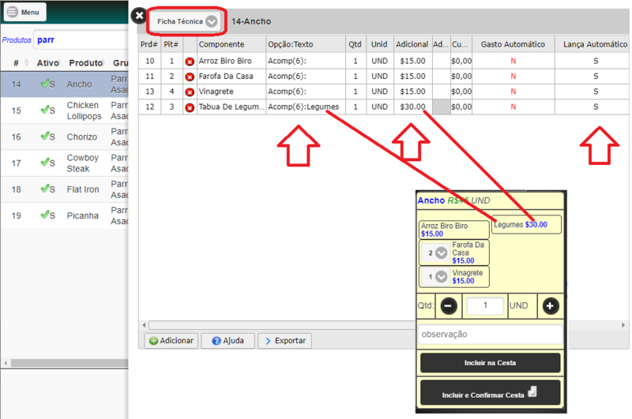Click the Produtos search field

coord(81,39)
